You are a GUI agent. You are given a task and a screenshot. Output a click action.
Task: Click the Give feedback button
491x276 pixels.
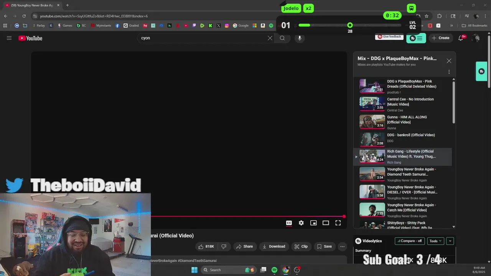coord(389,37)
